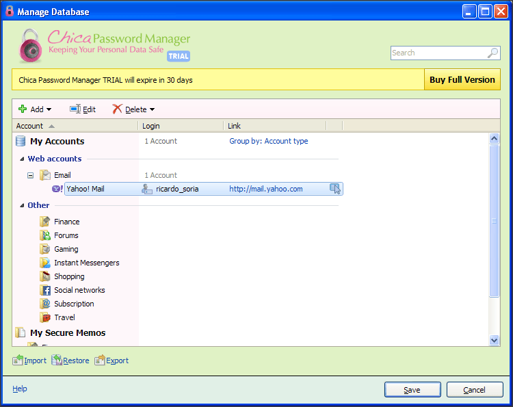
Task: Open the Export link
Action: click(117, 360)
